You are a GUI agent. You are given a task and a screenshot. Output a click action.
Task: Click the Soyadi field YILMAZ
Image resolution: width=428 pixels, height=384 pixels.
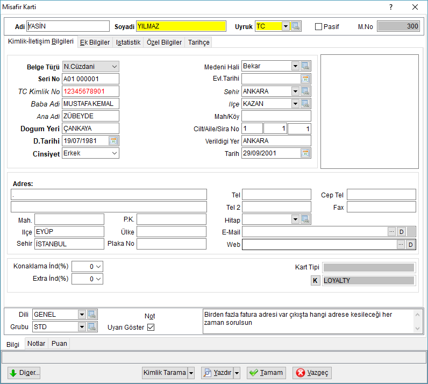tap(181, 26)
